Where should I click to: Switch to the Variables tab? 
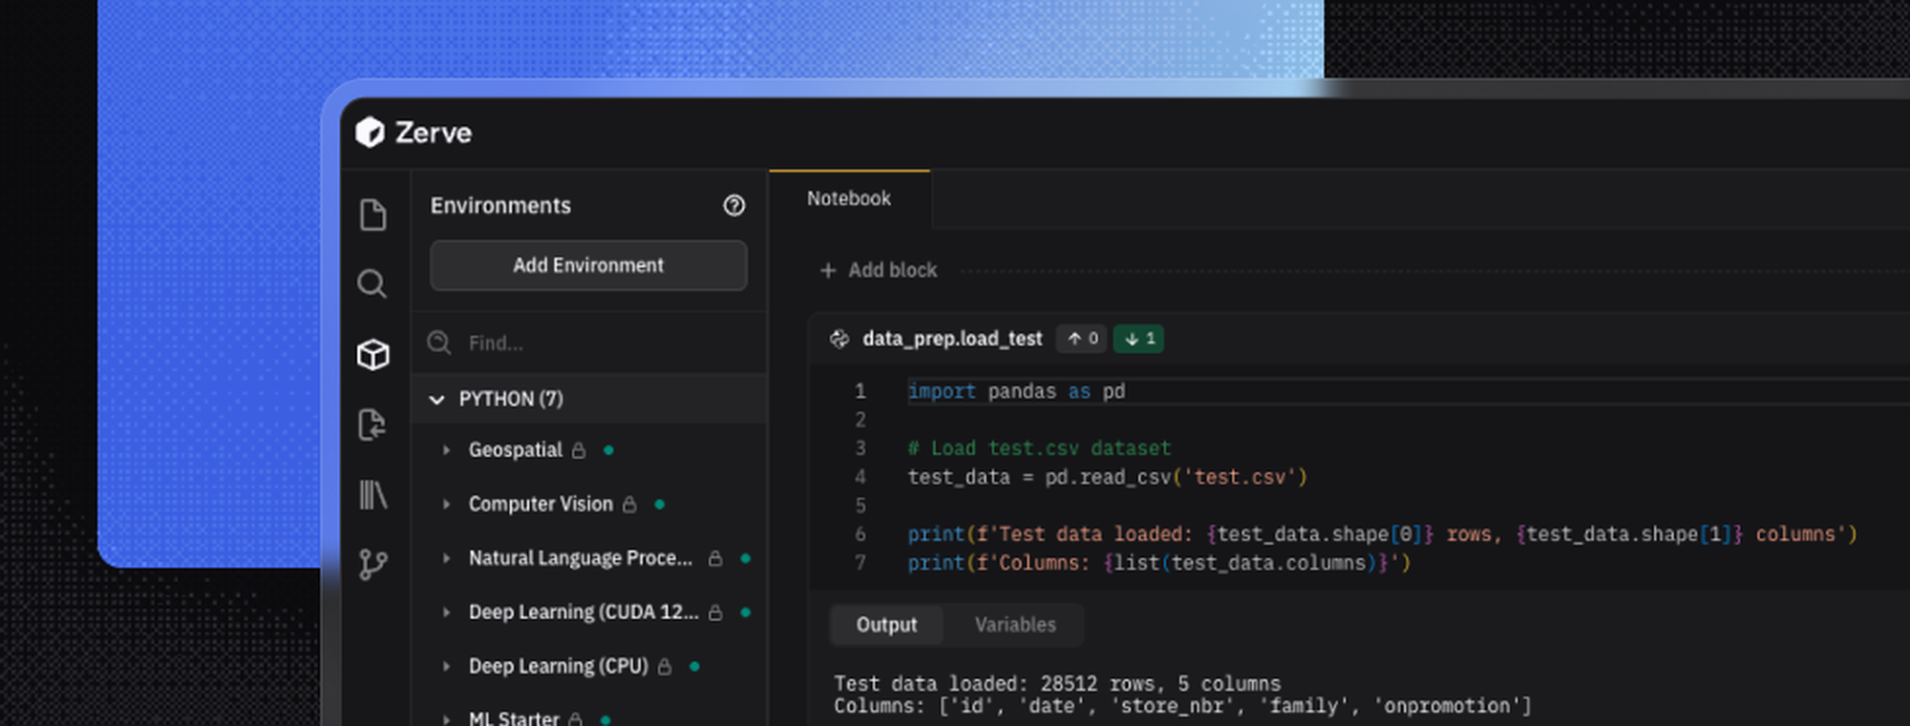(1014, 625)
